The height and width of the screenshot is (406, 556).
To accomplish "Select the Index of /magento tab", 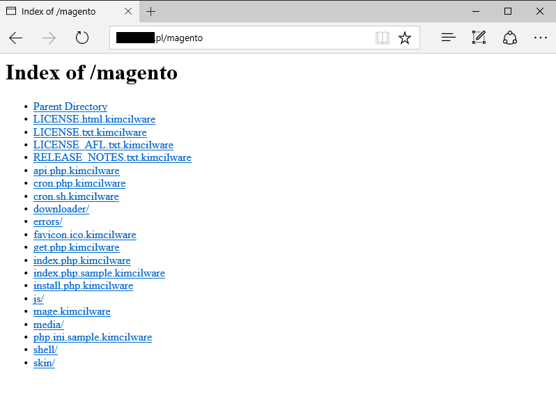I will [69, 11].
